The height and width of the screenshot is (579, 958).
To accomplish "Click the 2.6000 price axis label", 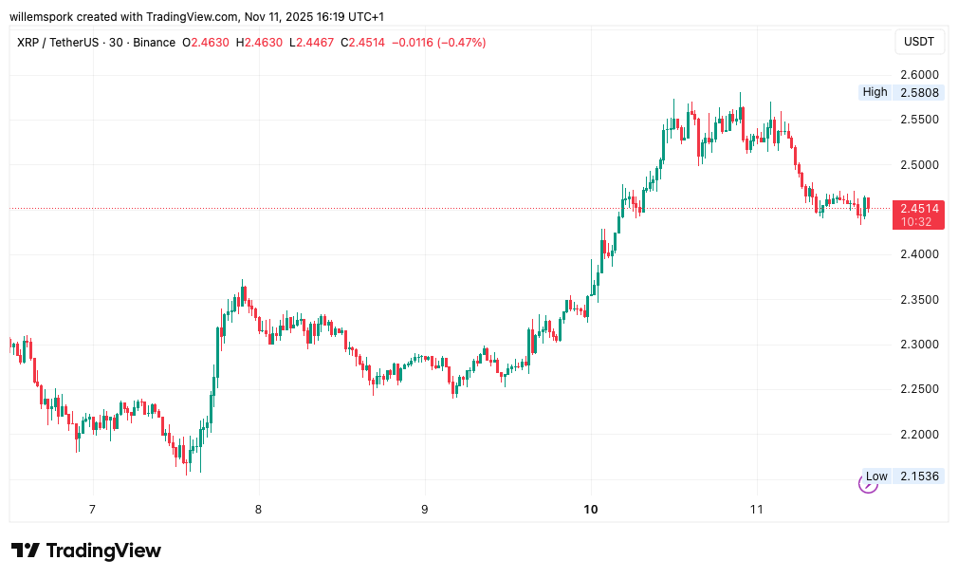I will [x=919, y=75].
